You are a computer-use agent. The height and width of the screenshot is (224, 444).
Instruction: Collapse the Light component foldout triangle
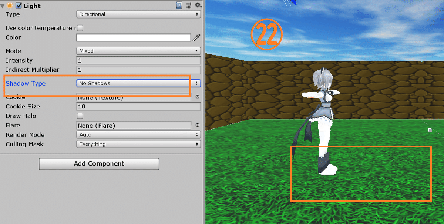pos(3,6)
